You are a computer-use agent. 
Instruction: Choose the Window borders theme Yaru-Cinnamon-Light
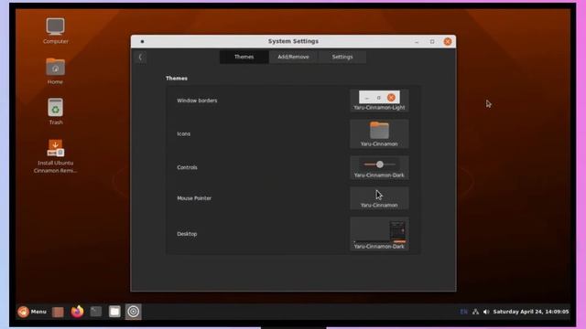coord(379,101)
